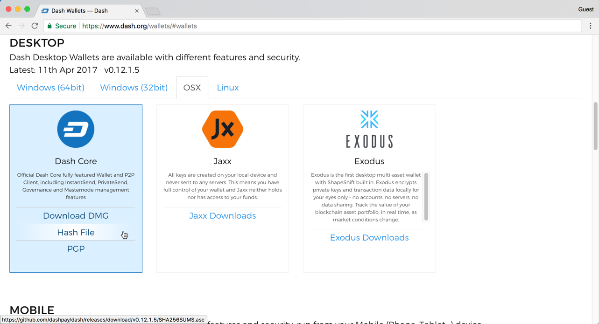The width and height of the screenshot is (599, 324).
Task: Click the MOBILE section heading
Action: [x=32, y=310]
